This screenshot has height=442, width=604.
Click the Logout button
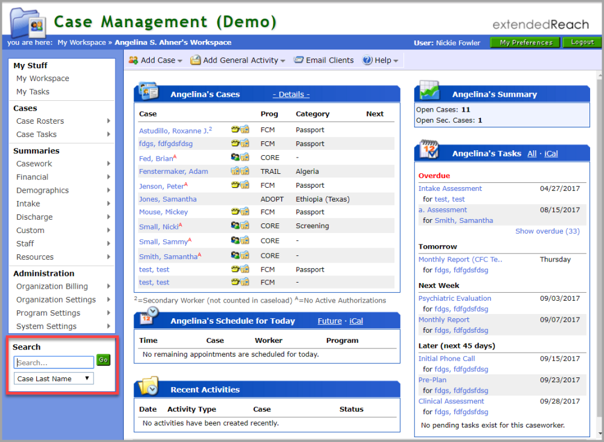click(x=582, y=42)
